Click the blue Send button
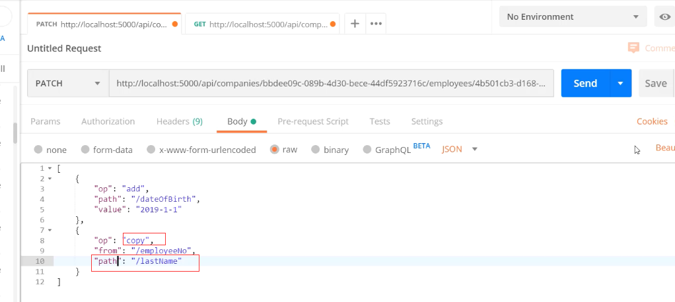Image resolution: width=675 pixels, height=302 pixels. 585,84
